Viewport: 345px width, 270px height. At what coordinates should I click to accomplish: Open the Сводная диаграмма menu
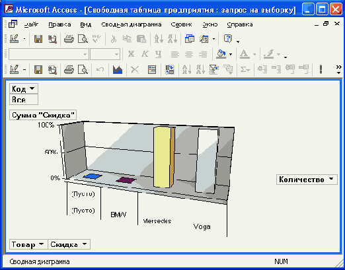coord(132,24)
